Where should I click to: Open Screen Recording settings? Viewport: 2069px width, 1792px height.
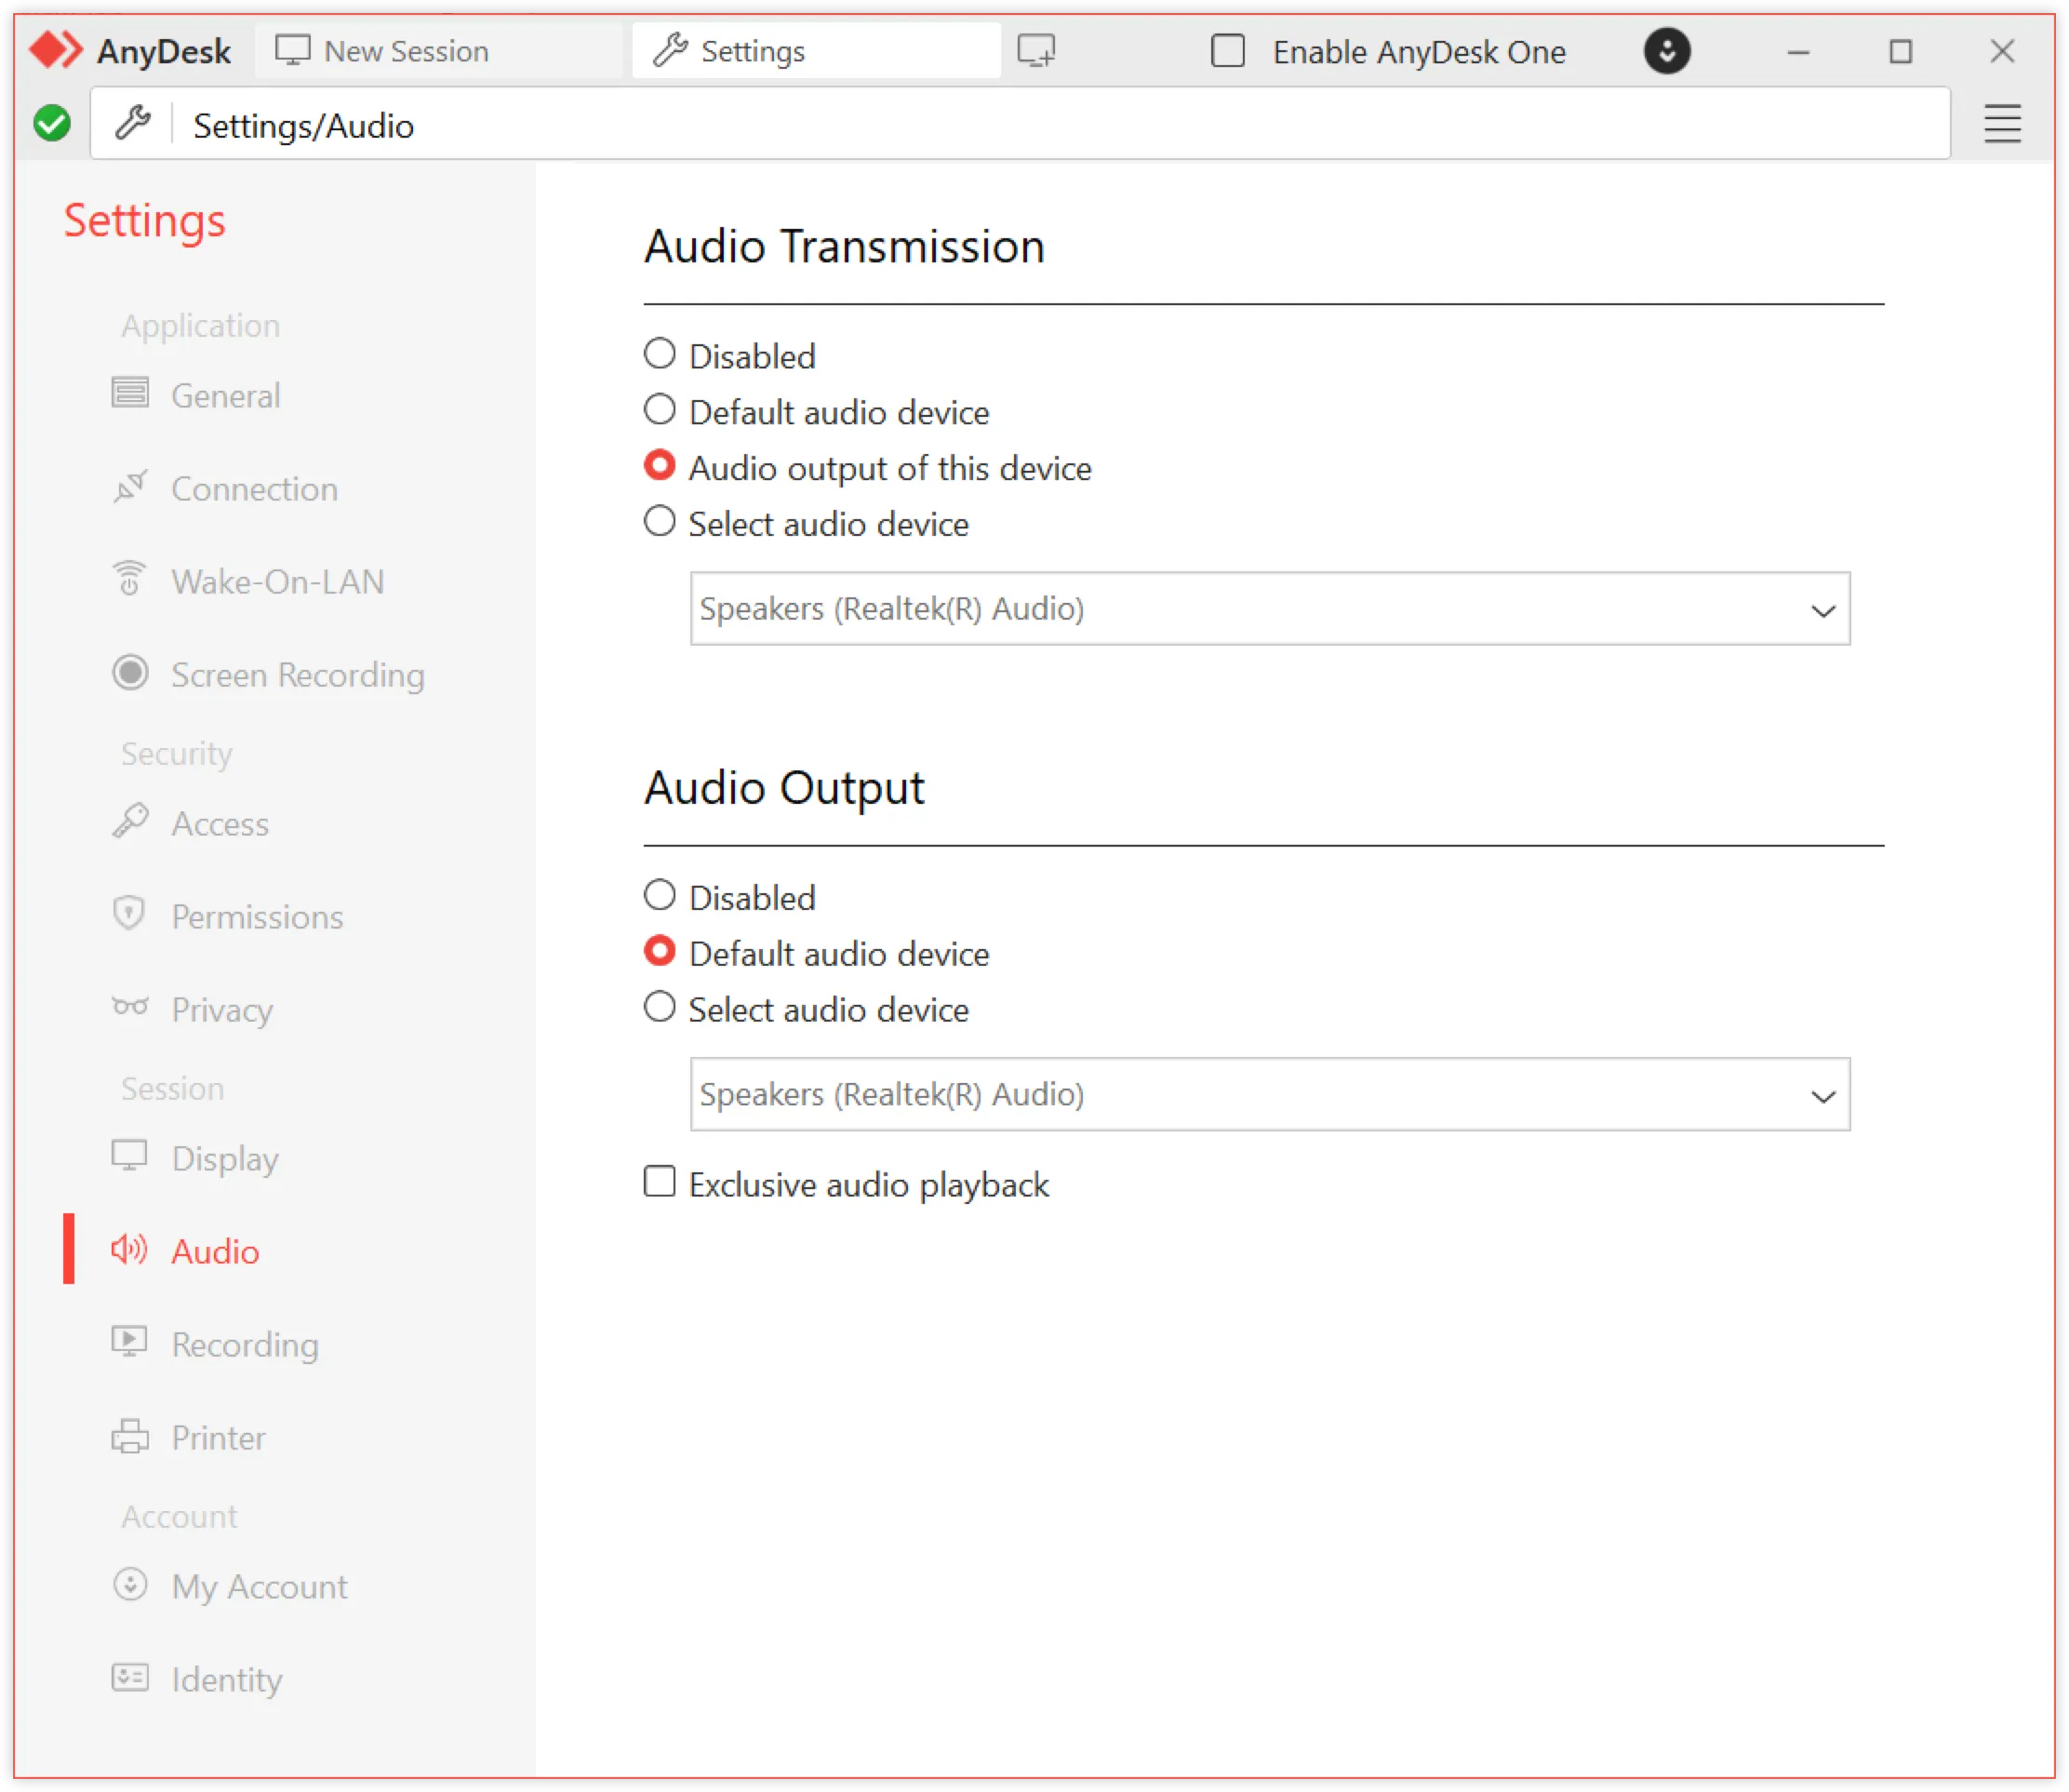[x=296, y=675]
